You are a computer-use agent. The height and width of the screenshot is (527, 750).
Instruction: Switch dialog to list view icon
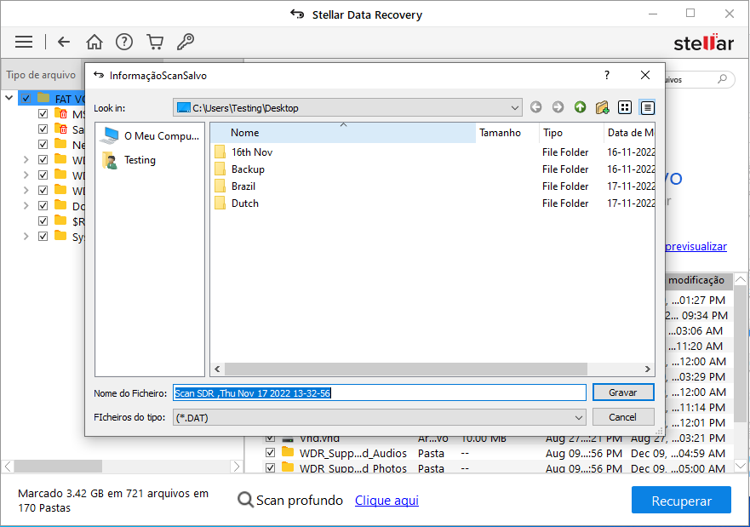pos(625,107)
